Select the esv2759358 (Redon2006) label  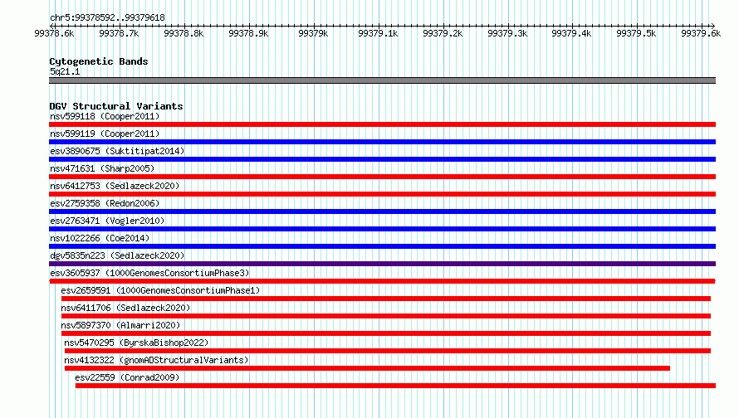[x=105, y=203]
